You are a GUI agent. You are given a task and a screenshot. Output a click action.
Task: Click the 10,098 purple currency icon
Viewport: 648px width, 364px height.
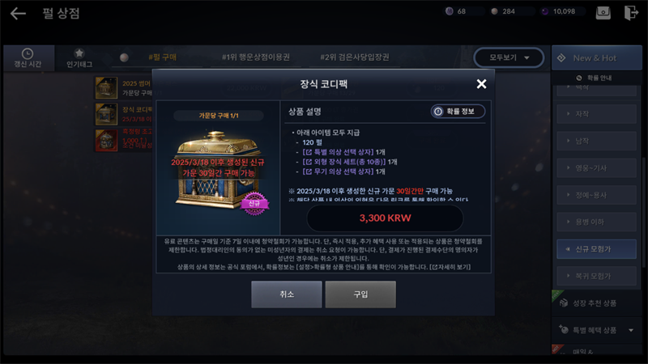point(545,11)
